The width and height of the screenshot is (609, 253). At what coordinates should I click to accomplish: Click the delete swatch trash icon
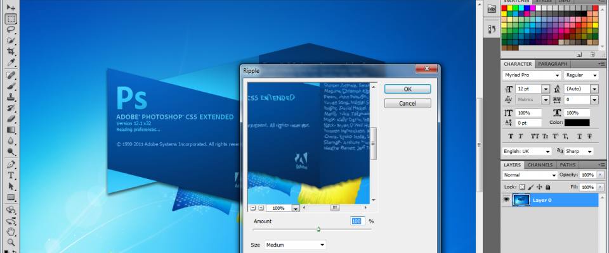pyautogui.click(x=593, y=54)
